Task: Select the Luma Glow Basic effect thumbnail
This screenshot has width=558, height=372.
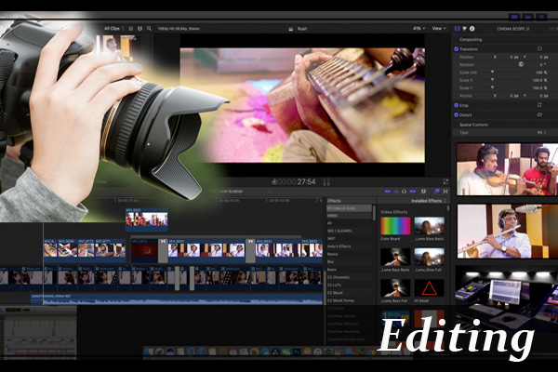Action: [429, 226]
